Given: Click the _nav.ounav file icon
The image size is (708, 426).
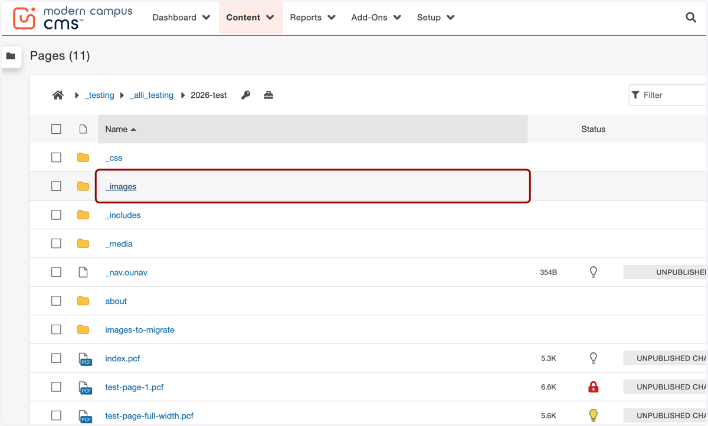Looking at the screenshot, I should pos(83,272).
